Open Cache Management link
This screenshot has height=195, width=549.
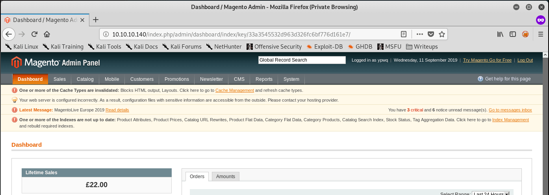[235, 90]
